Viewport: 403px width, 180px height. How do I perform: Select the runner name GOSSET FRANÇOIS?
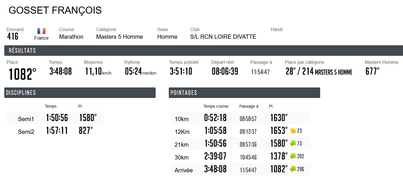[x=55, y=10]
